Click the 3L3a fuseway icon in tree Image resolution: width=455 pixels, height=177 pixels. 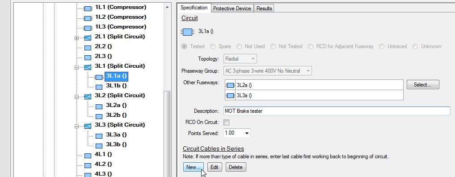point(99,136)
